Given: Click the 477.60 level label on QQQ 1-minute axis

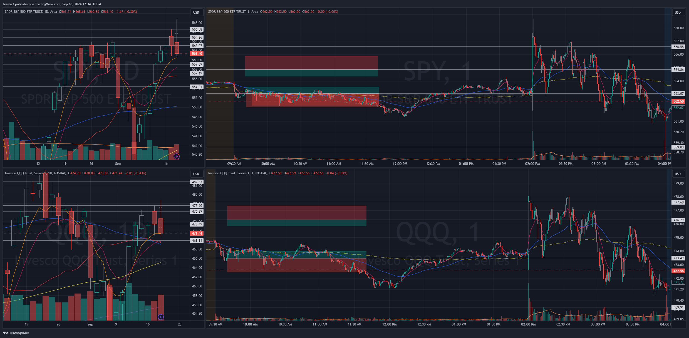Looking at the screenshot, I should pos(678,202).
